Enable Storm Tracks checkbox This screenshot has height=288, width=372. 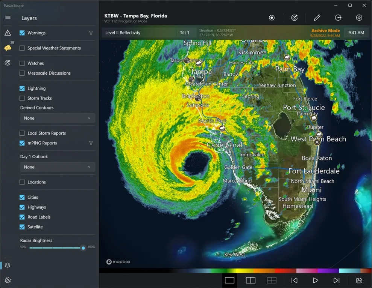pos(22,98)
